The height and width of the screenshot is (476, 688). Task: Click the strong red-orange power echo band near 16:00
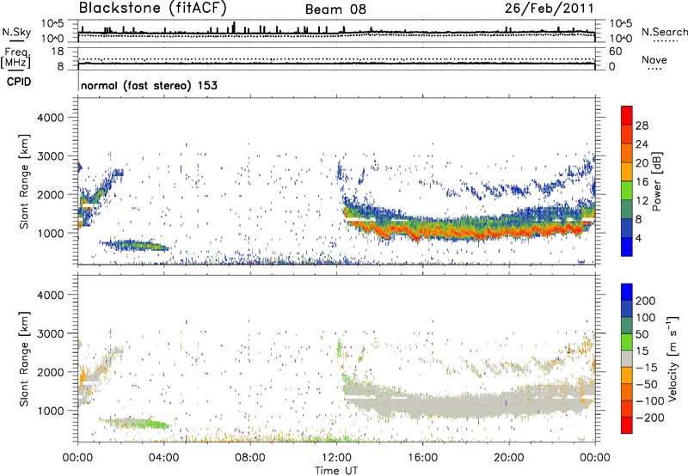pyautogui.click(x=423, y=231)
